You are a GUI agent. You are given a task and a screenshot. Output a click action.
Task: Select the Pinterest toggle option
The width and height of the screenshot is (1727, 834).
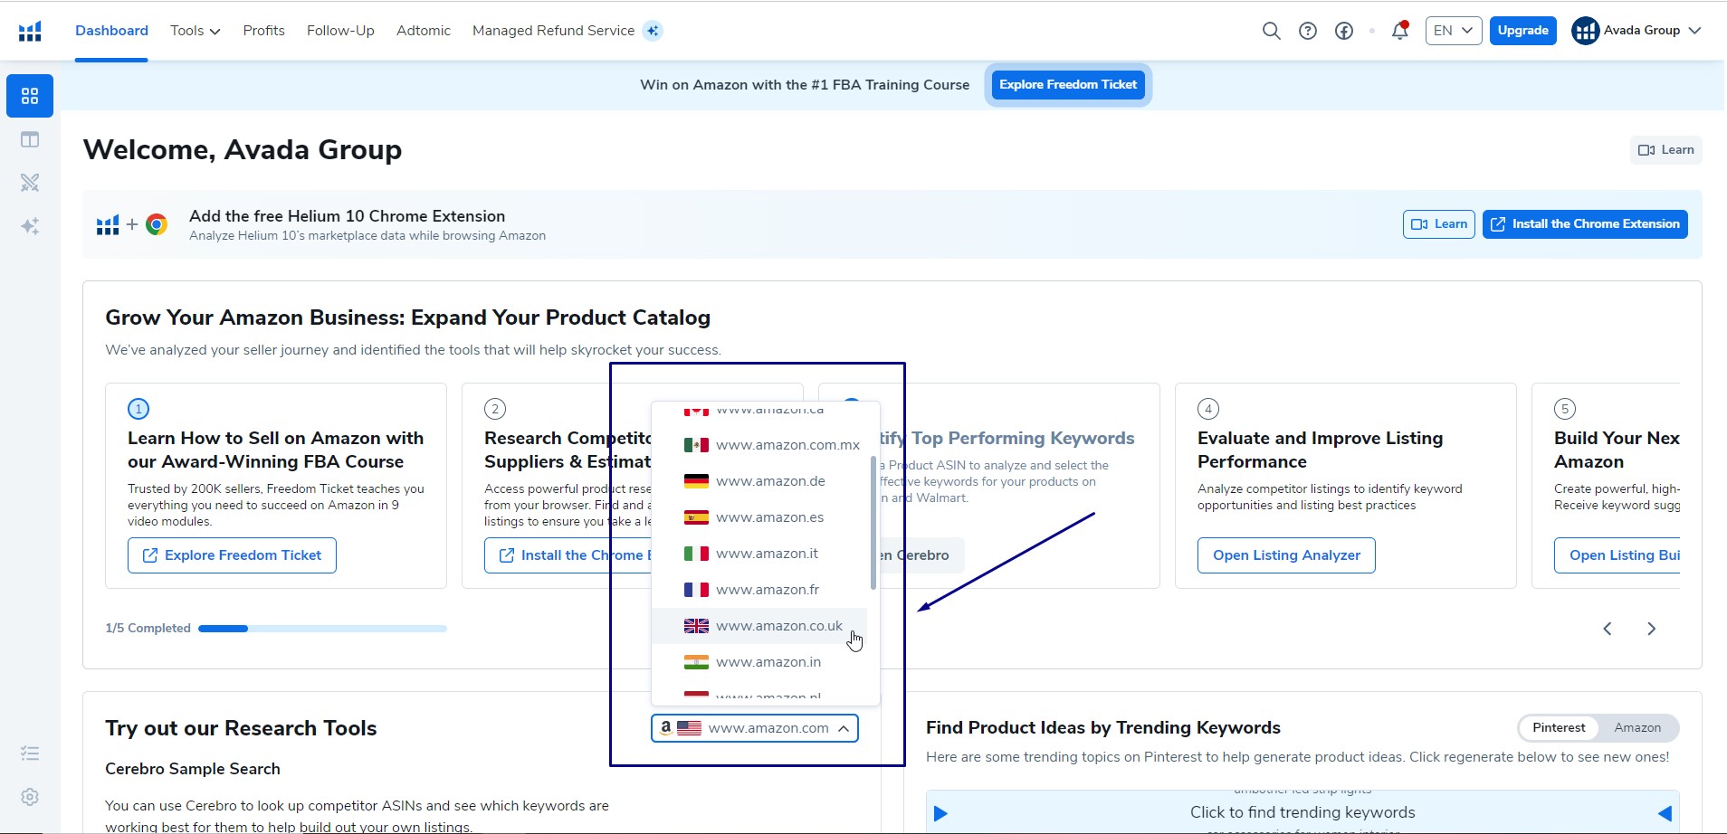[x=1559, y=727]
